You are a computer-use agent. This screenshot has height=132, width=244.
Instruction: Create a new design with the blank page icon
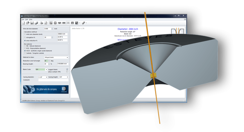[24, 23]
